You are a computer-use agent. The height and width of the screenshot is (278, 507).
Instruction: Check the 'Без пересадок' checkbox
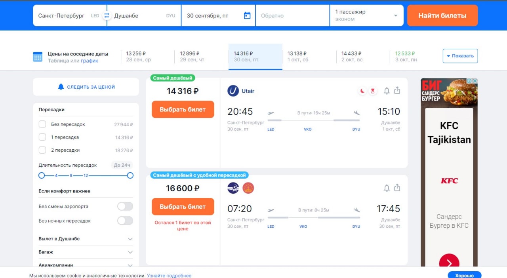[x=42, y=124]
